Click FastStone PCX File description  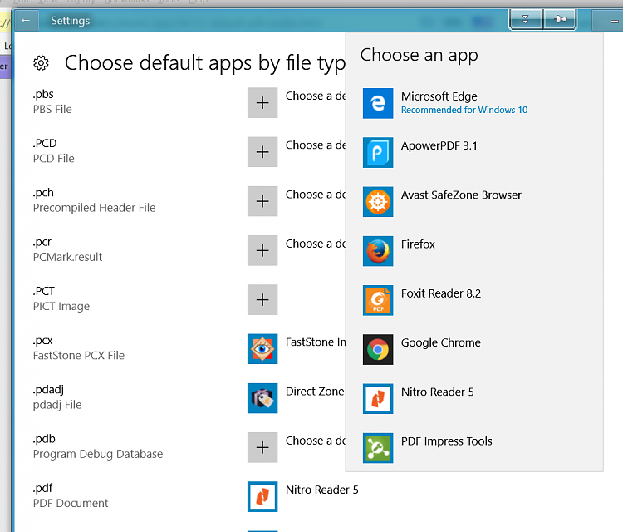pyautogui.click(x=79, y=356)
